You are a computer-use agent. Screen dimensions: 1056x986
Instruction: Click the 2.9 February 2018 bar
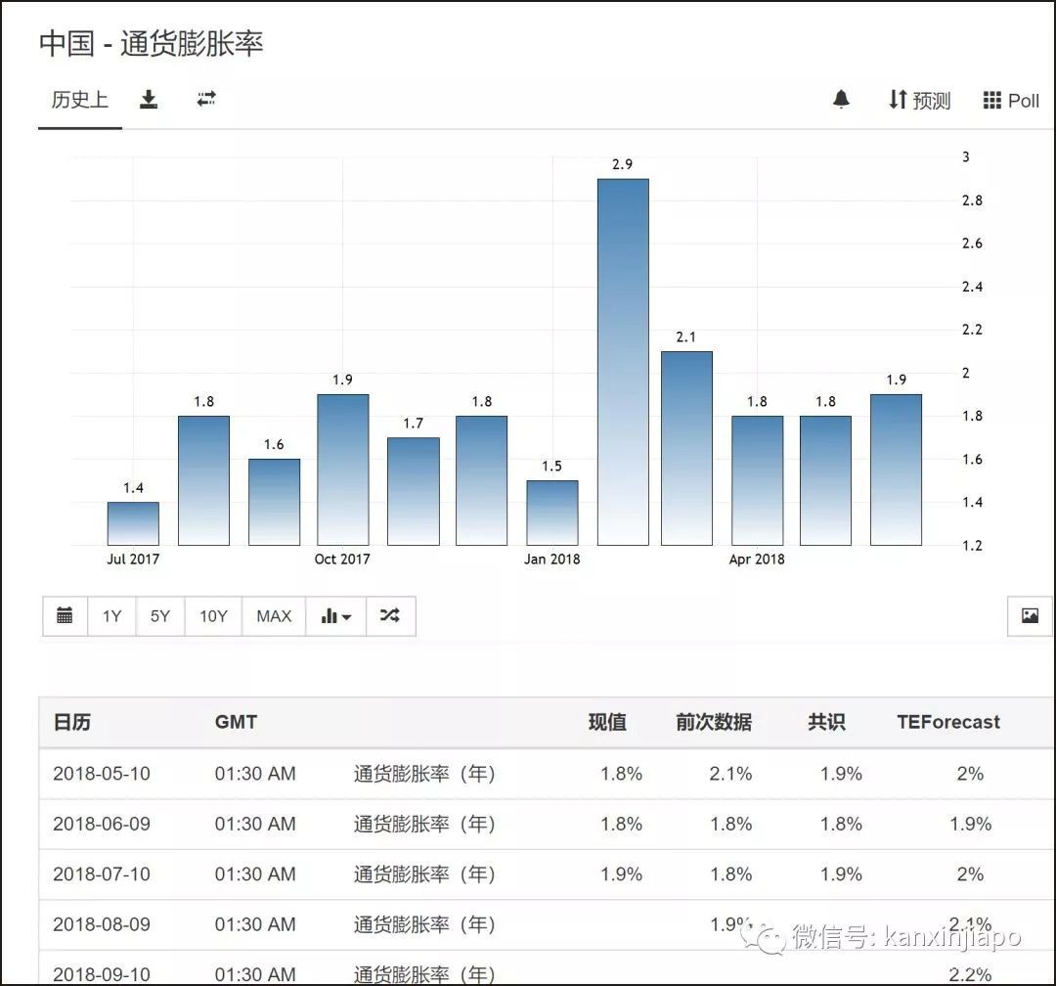[x=623, y=362]
